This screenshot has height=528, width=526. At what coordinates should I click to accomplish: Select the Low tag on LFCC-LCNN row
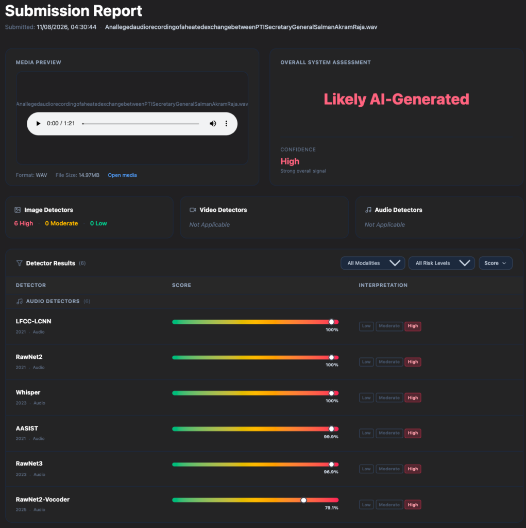click(x=366, y=326)
